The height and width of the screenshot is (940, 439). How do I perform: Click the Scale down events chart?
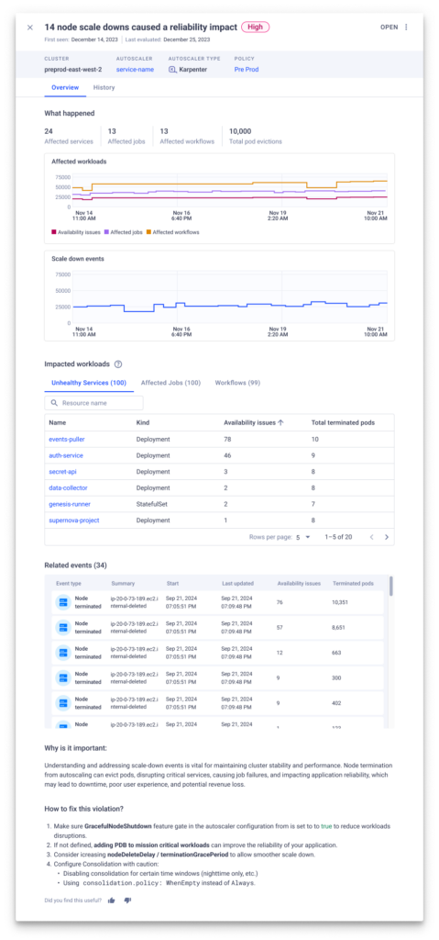[220, 296]
